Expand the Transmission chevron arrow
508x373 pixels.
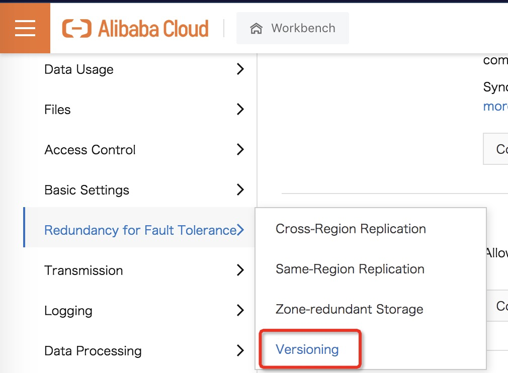click(240, 270)
